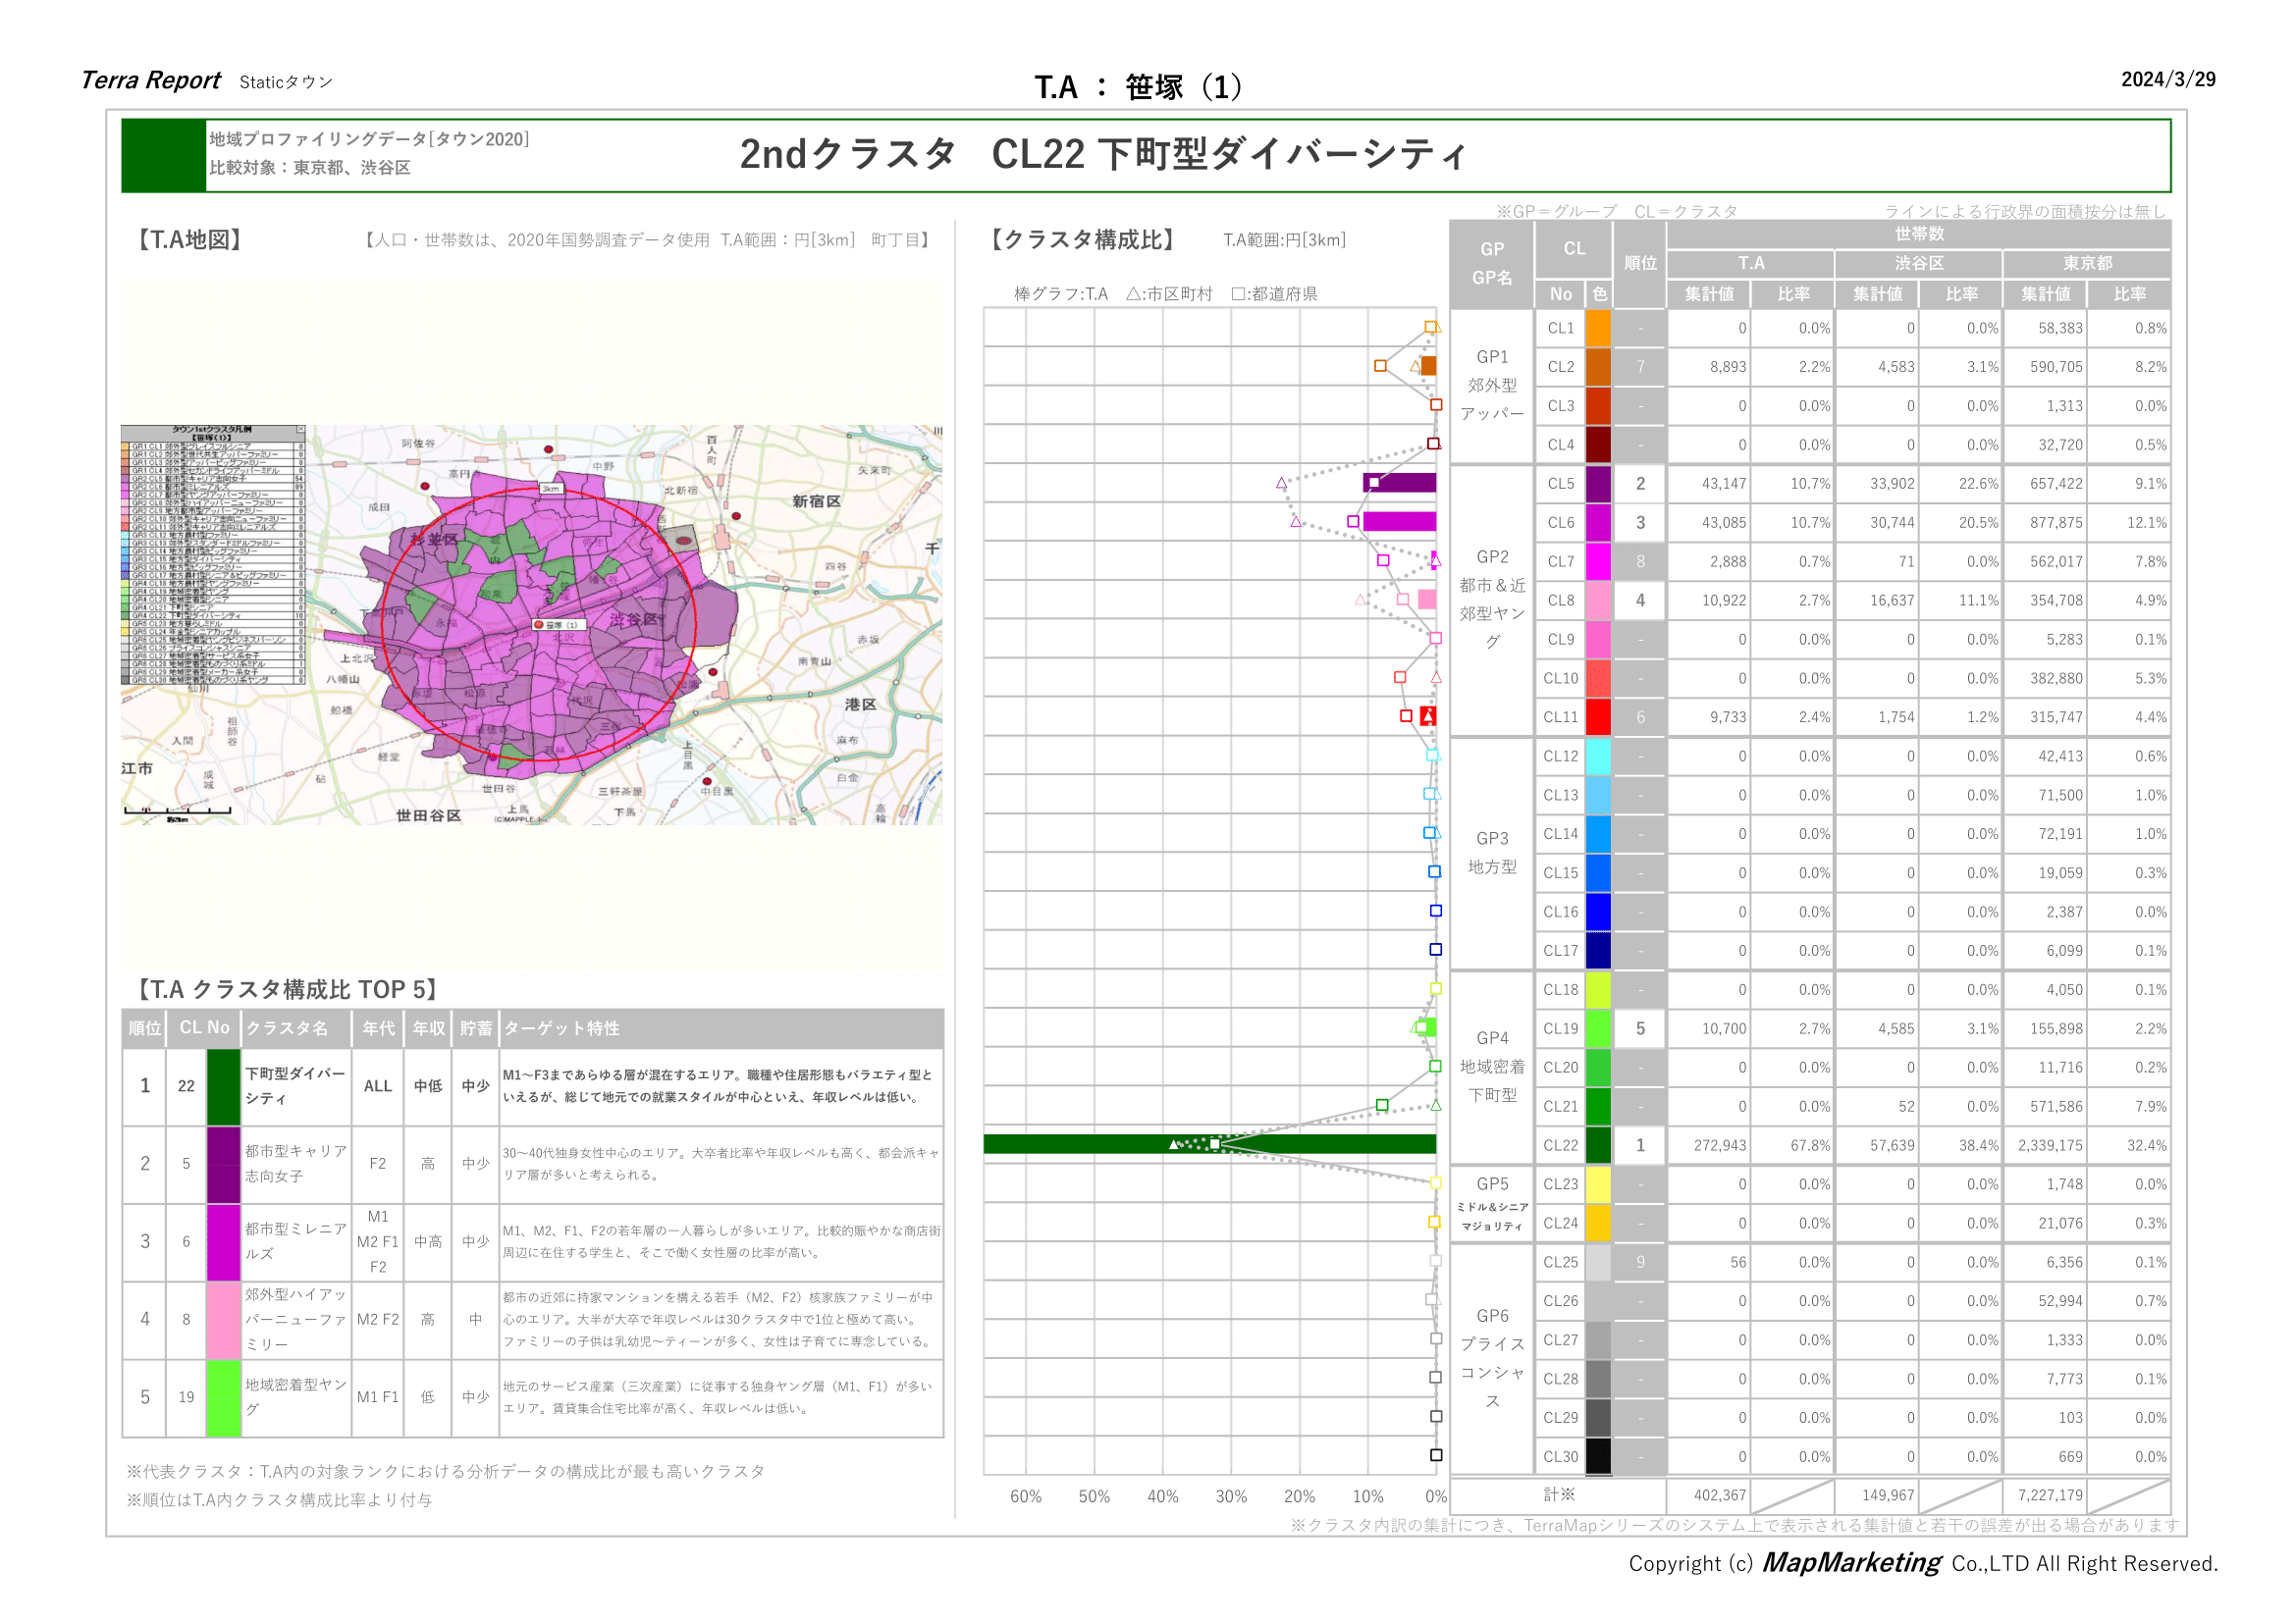This screenshot has height=1623, width=2296.
Task: Click 地域密着型ヤング name in TOP 5 table
Action: pyautogui.click(x=296, y=1397)
